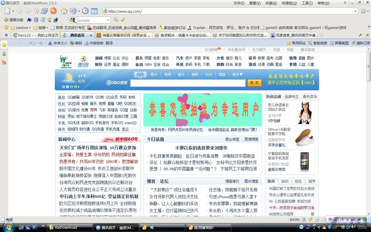The image size is (371, 232).
Task: Open the 在线翻译 bookmark
Action: 122,28
